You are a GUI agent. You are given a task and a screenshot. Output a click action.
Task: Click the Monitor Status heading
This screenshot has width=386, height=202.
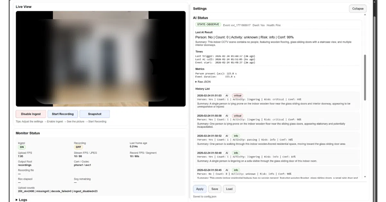point(28,133)
